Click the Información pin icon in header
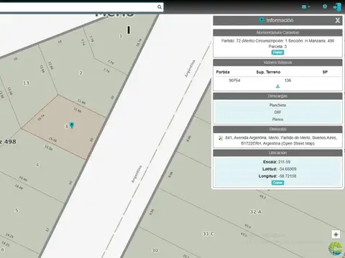 [262, 20]
